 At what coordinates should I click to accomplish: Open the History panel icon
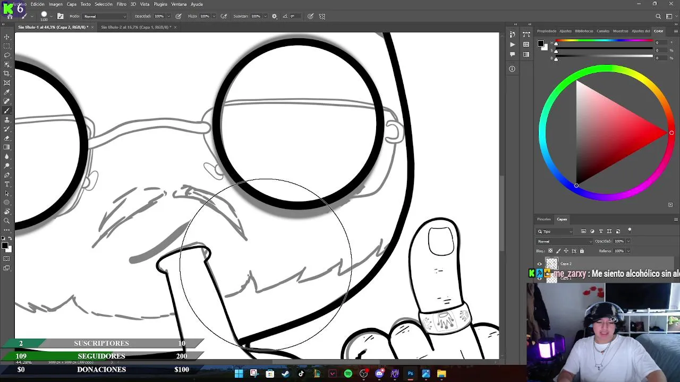512,35
